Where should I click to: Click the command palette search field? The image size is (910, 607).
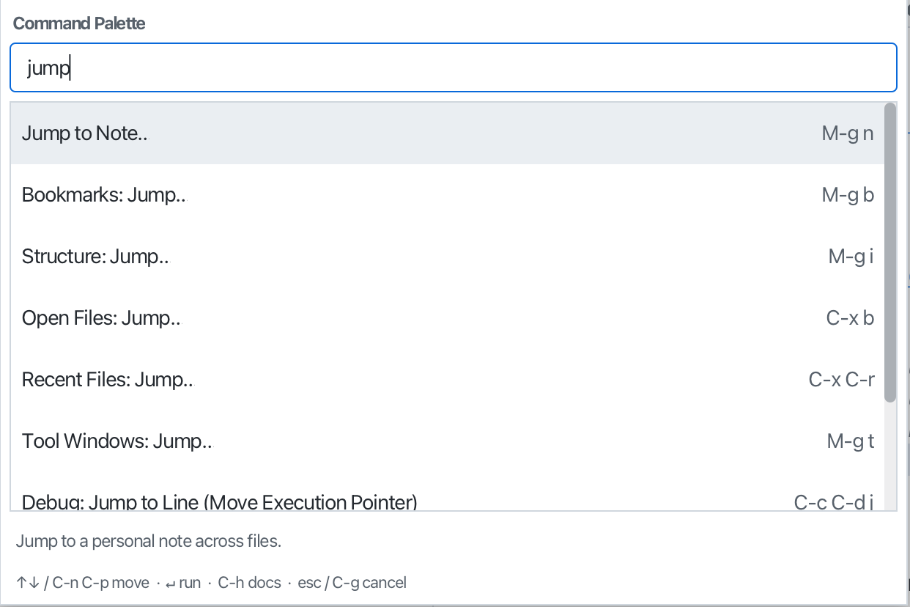pos(454,67)
